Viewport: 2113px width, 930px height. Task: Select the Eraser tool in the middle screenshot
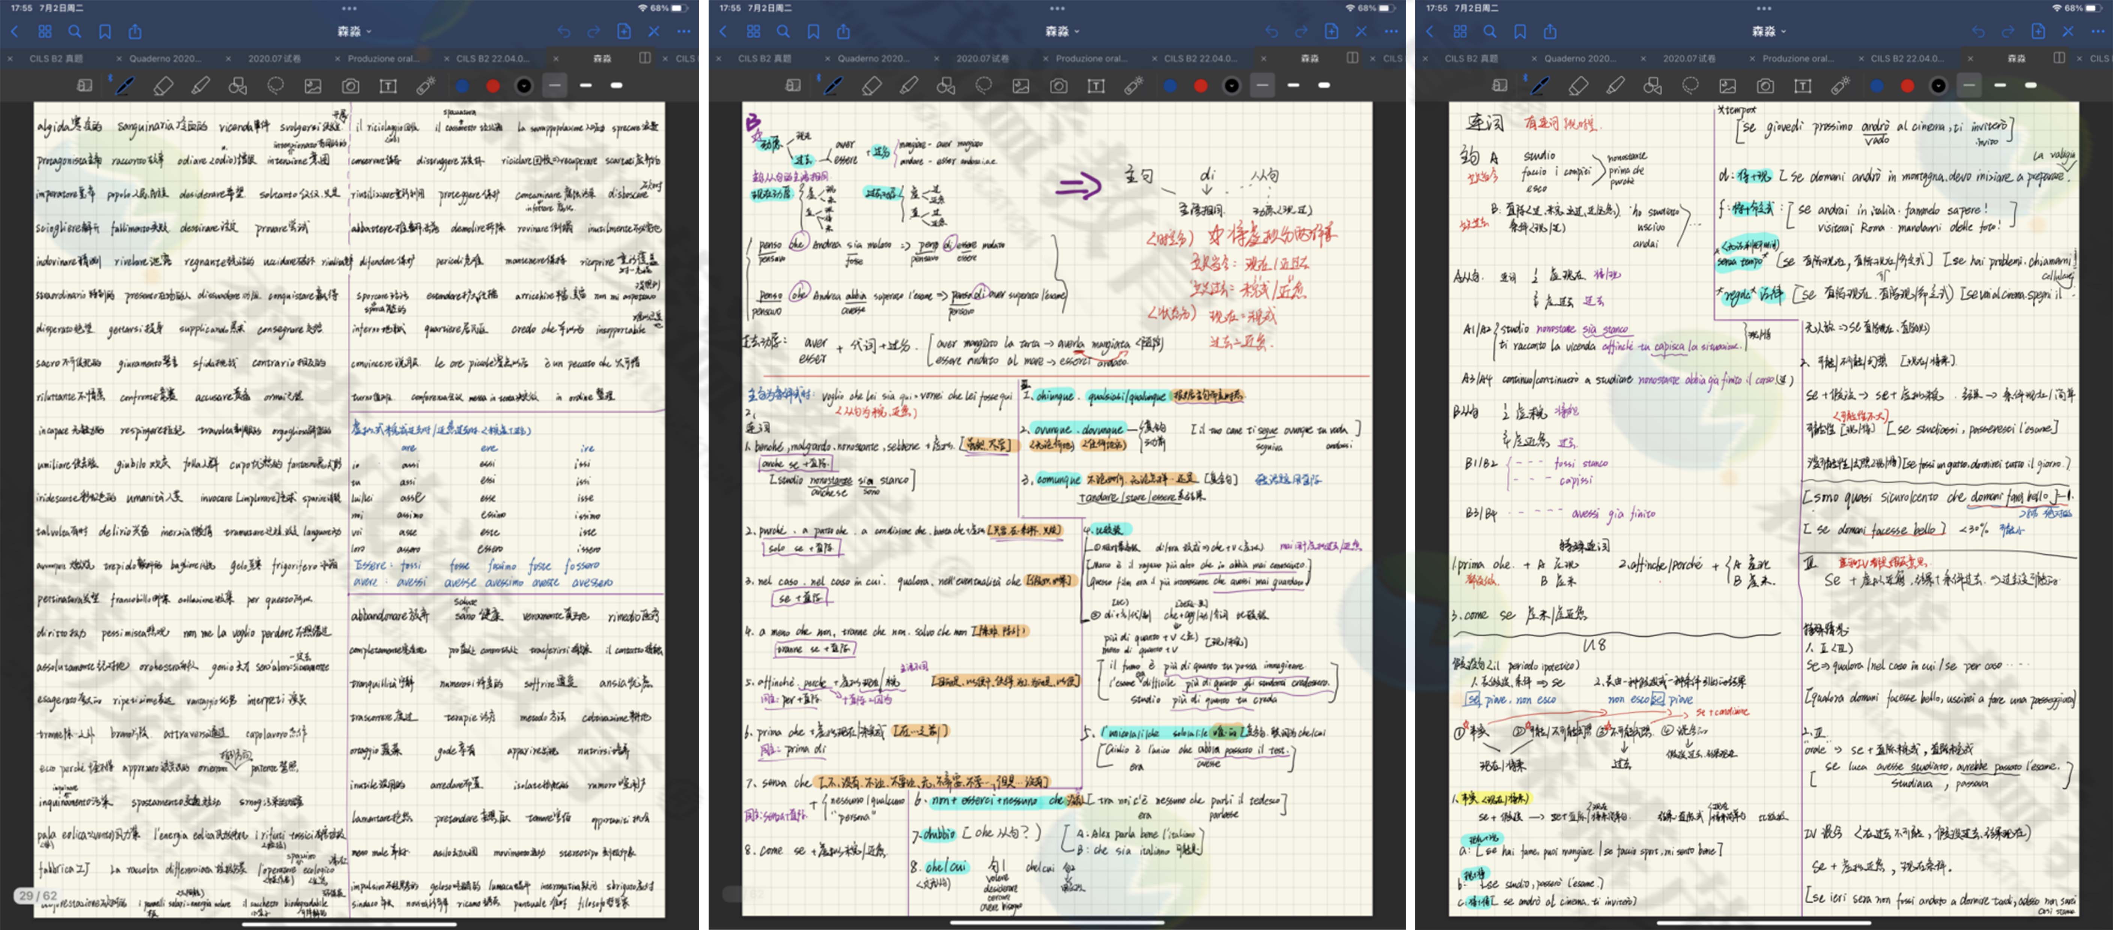pos(871,85)
